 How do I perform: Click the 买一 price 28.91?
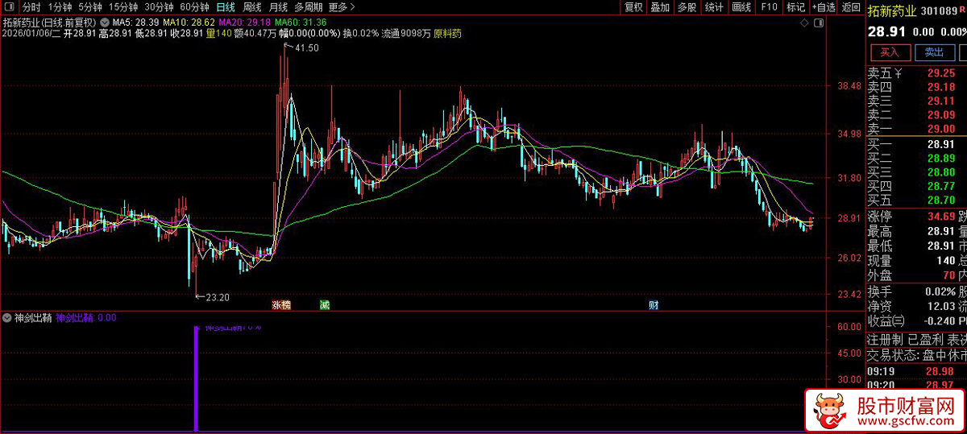(x=941, y=143)
